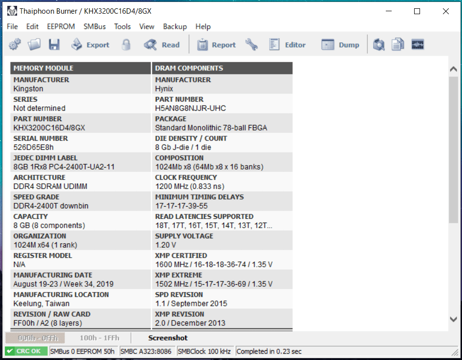
Task: Switch to the Dump view
Action: (340, 45)
